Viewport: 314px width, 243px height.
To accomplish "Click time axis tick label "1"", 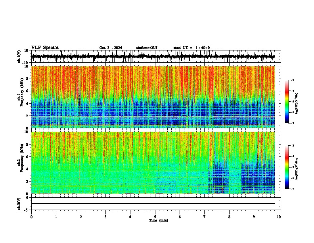I will [x=56, y=217].
